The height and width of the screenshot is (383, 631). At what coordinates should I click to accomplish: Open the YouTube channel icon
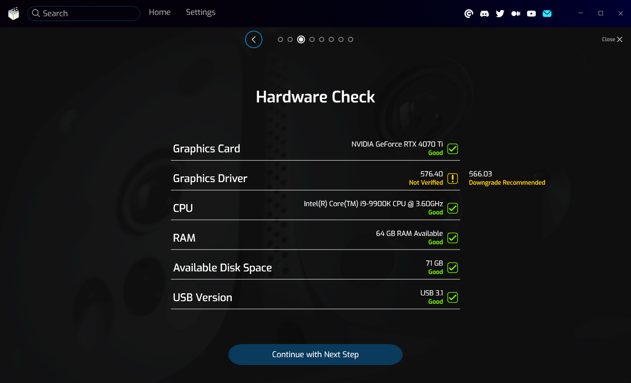(532, 14)
